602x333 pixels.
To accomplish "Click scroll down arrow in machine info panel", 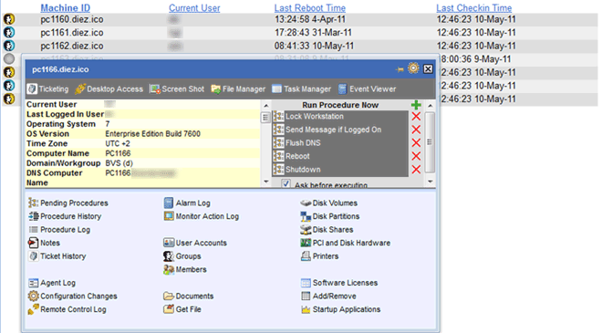I will pos(265,182).
